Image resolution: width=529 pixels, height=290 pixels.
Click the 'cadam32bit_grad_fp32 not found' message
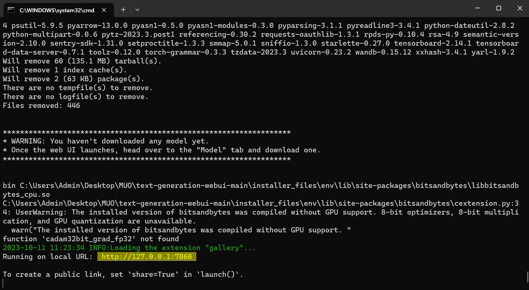click(x=91, y=239)
